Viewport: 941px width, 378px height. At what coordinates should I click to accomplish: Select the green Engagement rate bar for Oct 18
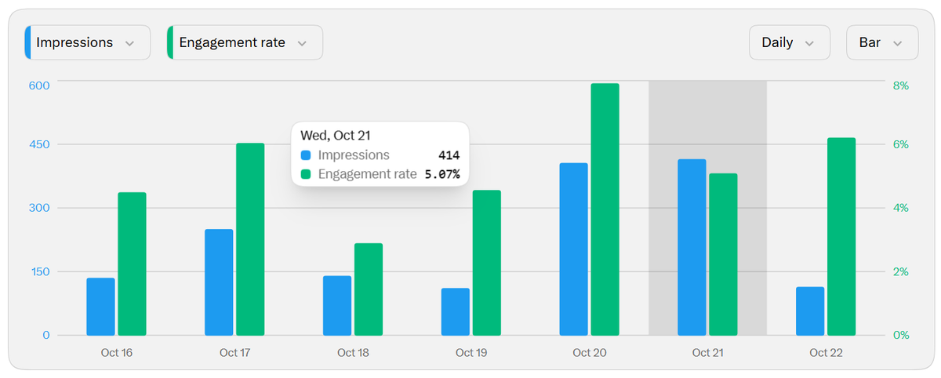(369, 289)
